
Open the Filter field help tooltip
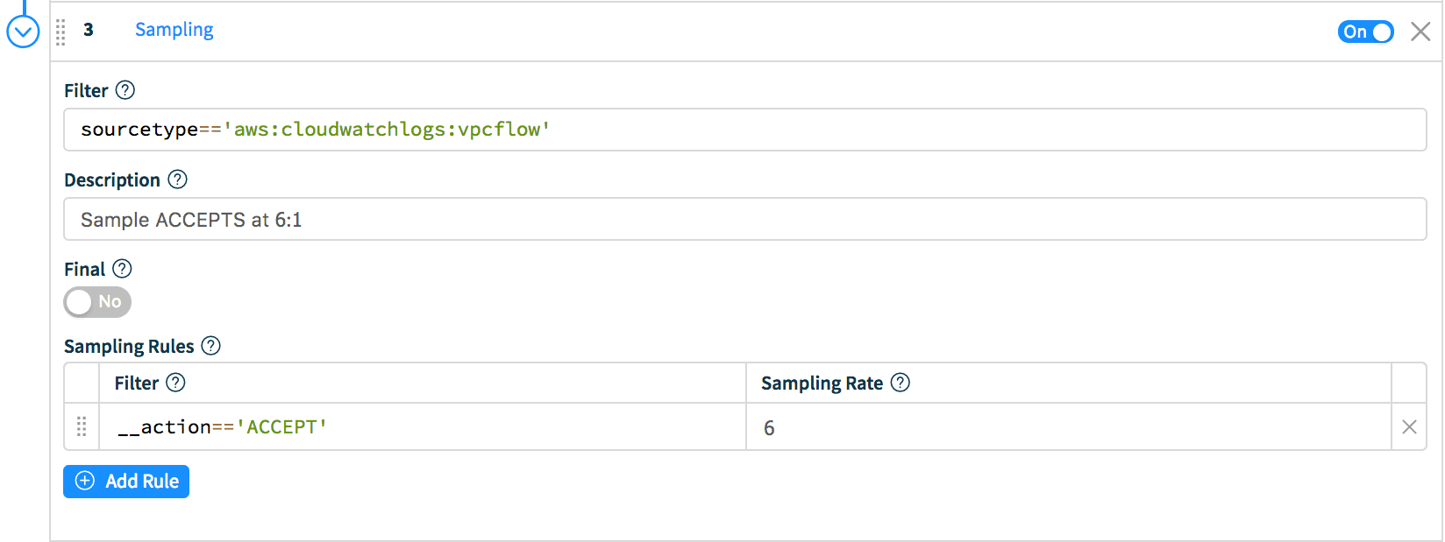(125, 89)
